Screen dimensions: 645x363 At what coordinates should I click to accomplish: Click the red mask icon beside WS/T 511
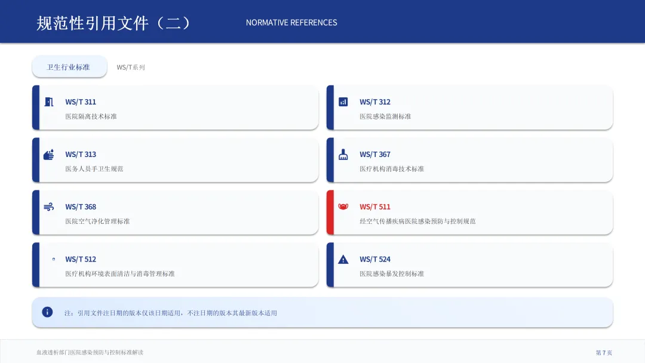343,207
